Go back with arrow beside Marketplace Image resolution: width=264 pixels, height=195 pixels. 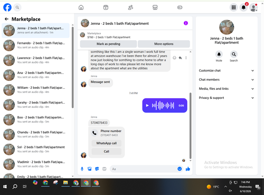pos(6,19)
